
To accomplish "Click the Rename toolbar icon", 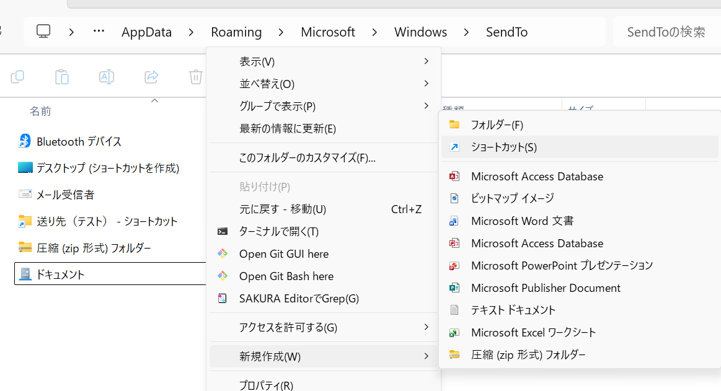I will [106, 77].
